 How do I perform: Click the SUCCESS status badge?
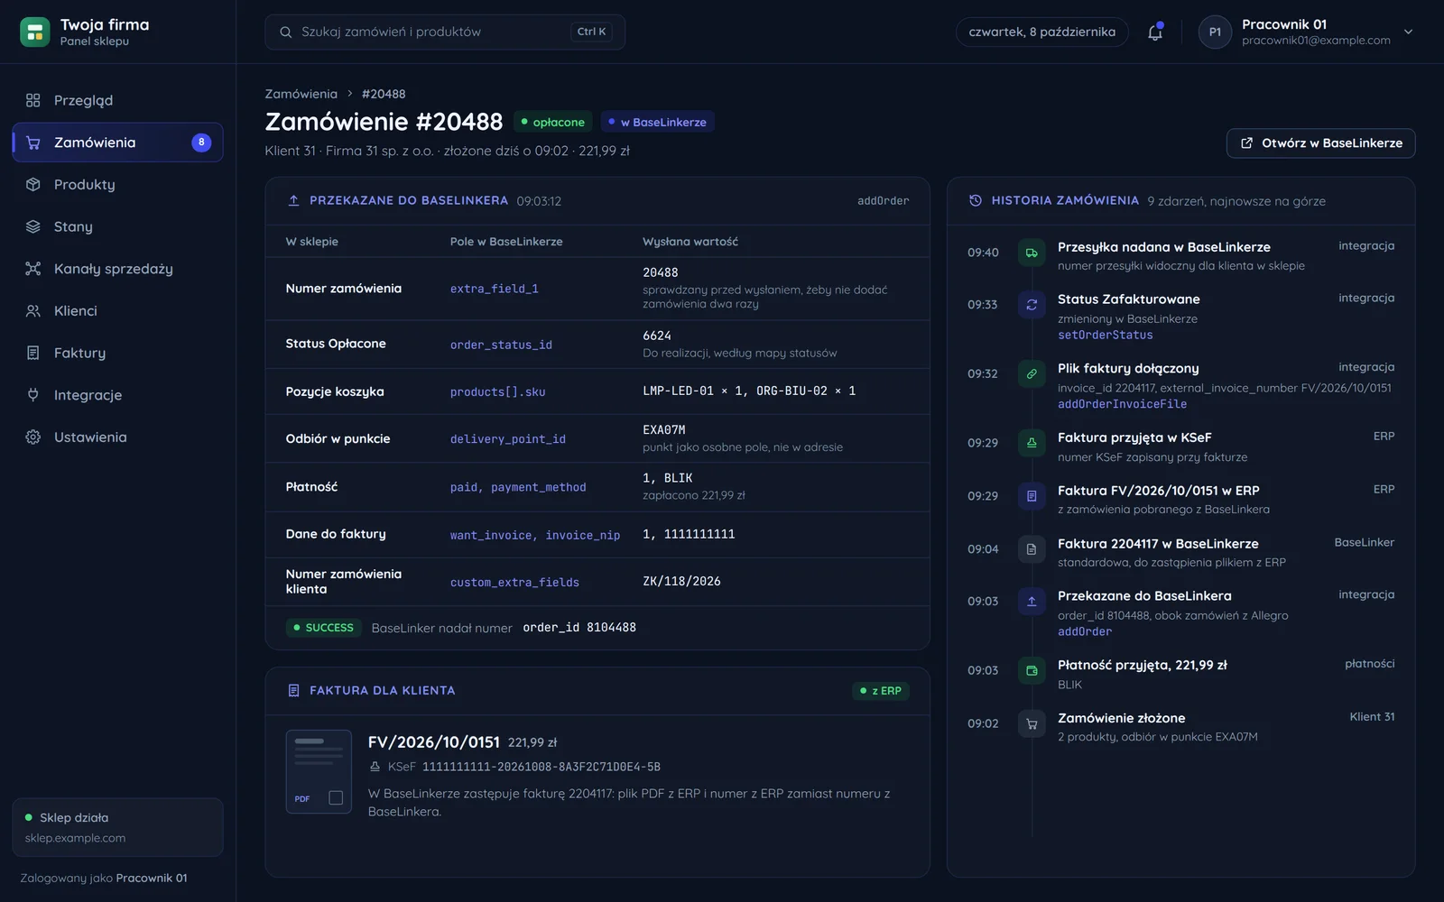[x=323, y=628]
